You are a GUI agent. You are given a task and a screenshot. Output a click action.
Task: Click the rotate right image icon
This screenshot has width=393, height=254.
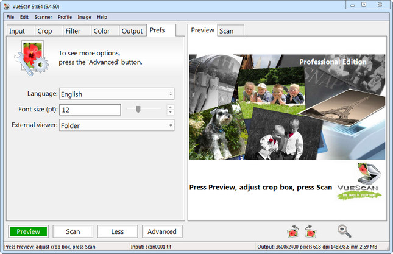(311, 231)
